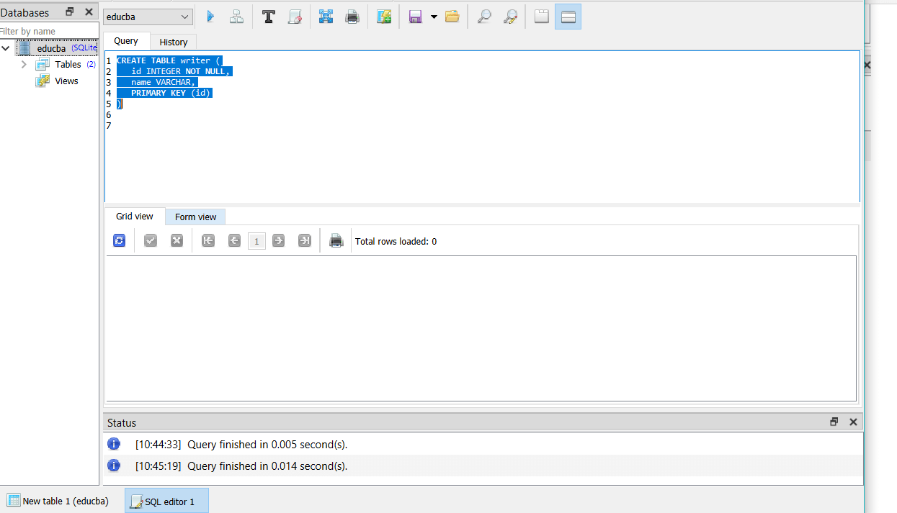The width and height of the screenshot is (897, 513).
Task: Print results using the grid toolbar printer
Action: tap(336, 241)
